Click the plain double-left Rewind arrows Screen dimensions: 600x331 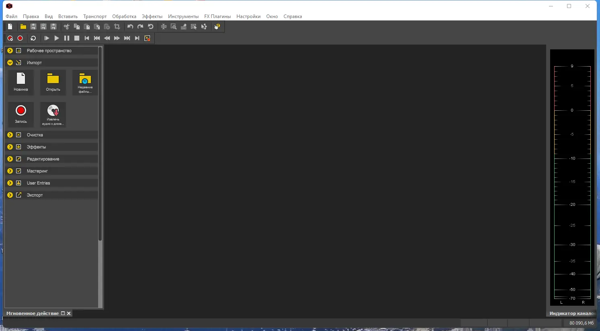[x=107, y=38]
